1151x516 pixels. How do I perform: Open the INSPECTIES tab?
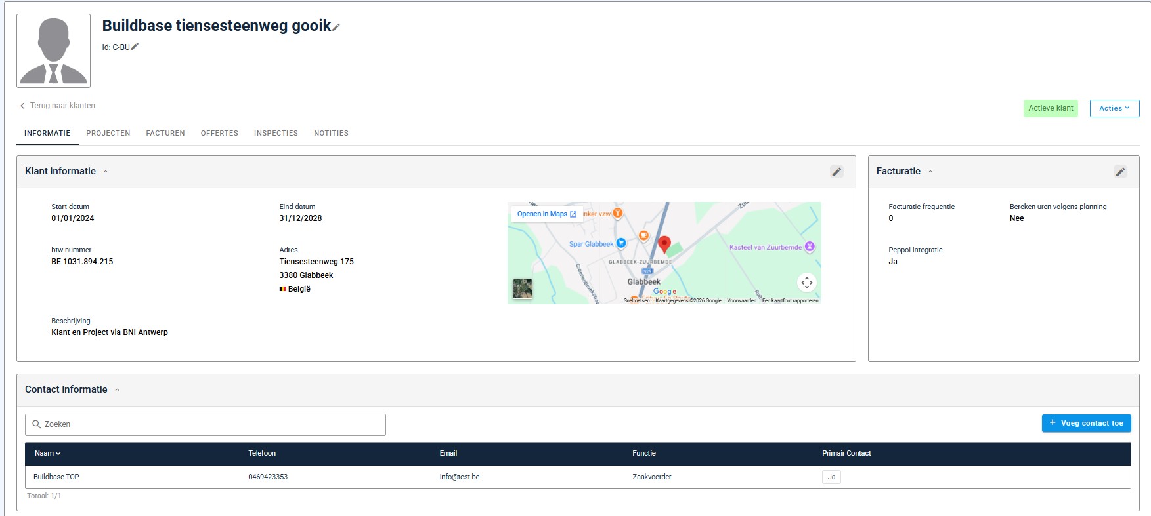276,133
